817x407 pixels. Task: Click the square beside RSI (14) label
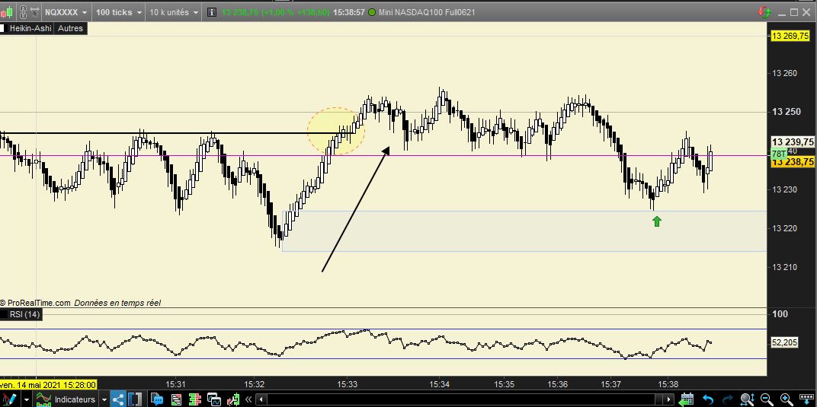coord(2,314)
